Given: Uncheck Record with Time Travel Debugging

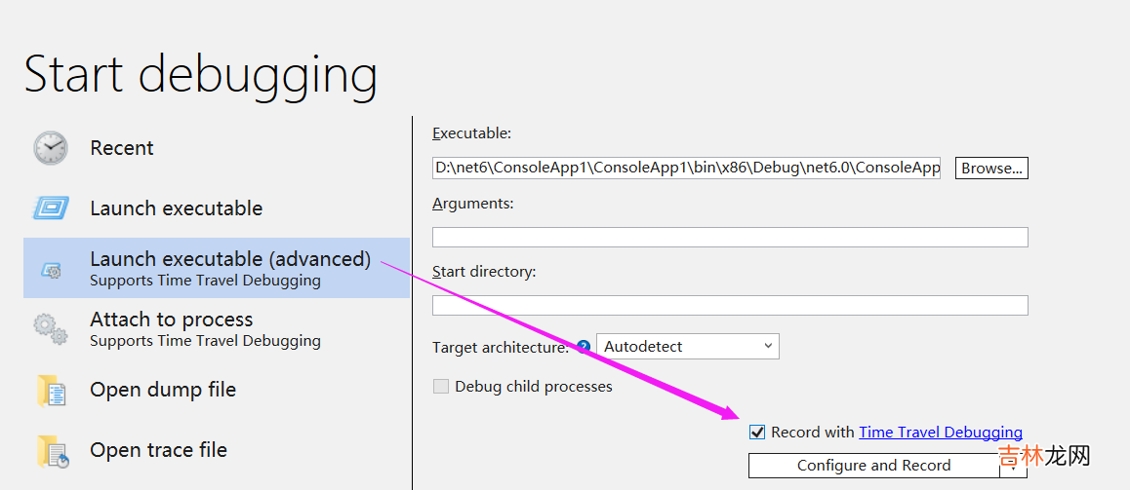Looking at the screenshot, I should (757, 433).
